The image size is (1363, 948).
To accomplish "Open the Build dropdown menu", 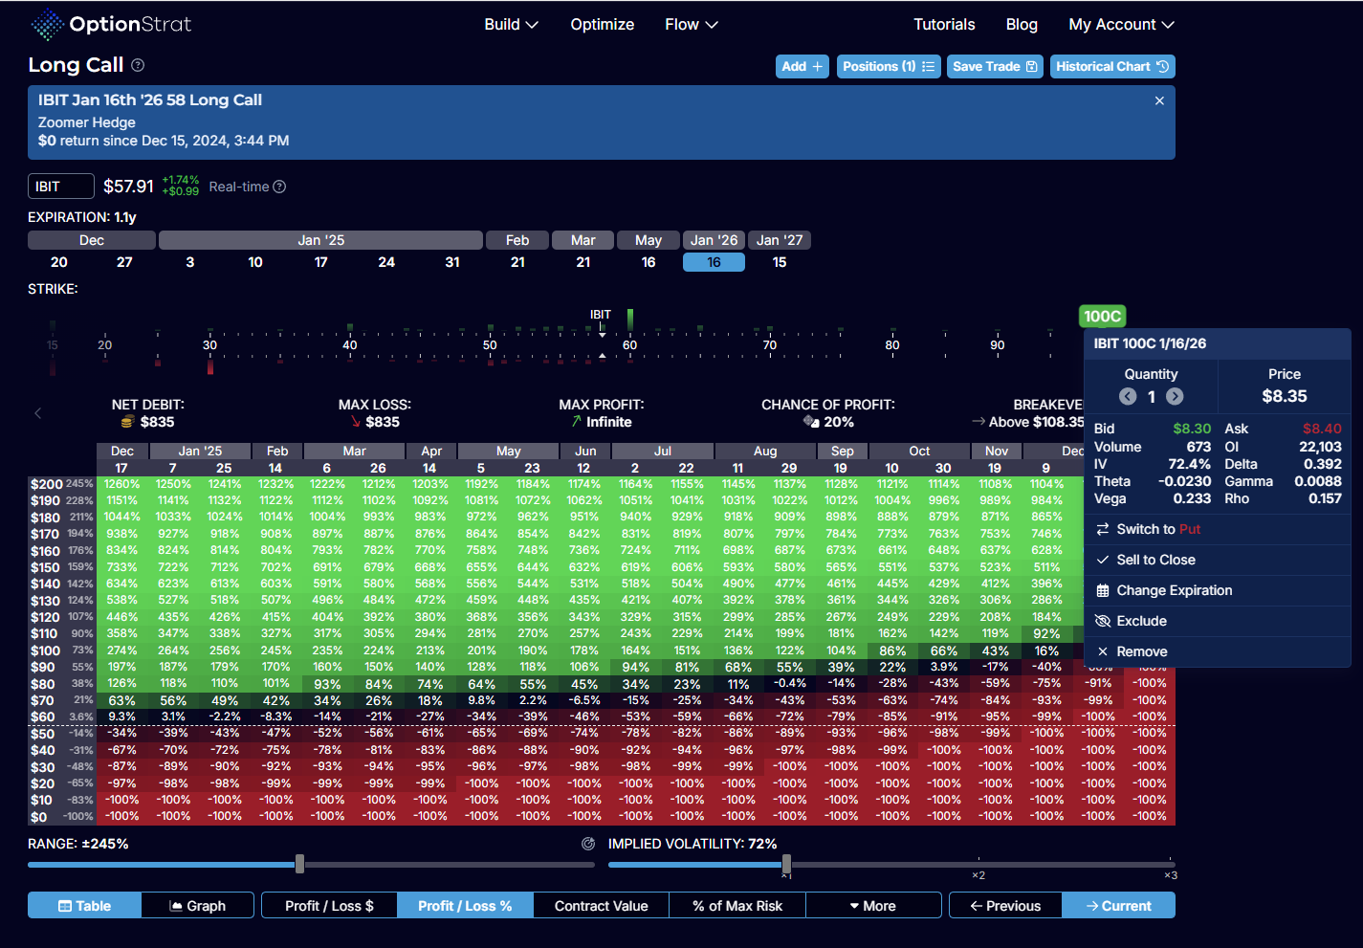I will (511, 25).
